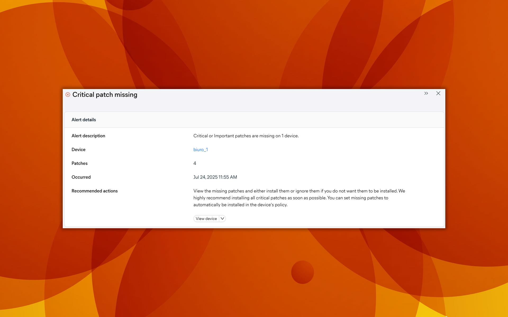
Task: Click the View device button
Action: tap(206, 218)
